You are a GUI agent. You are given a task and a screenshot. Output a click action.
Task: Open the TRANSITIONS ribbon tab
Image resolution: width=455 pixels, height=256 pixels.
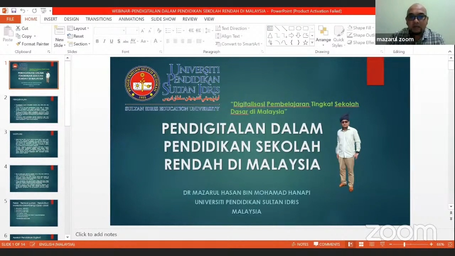click(98, 19)
